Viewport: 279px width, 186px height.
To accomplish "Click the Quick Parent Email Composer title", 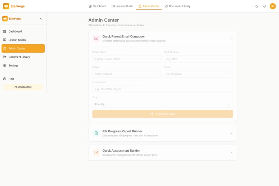I will click(124, 36).
